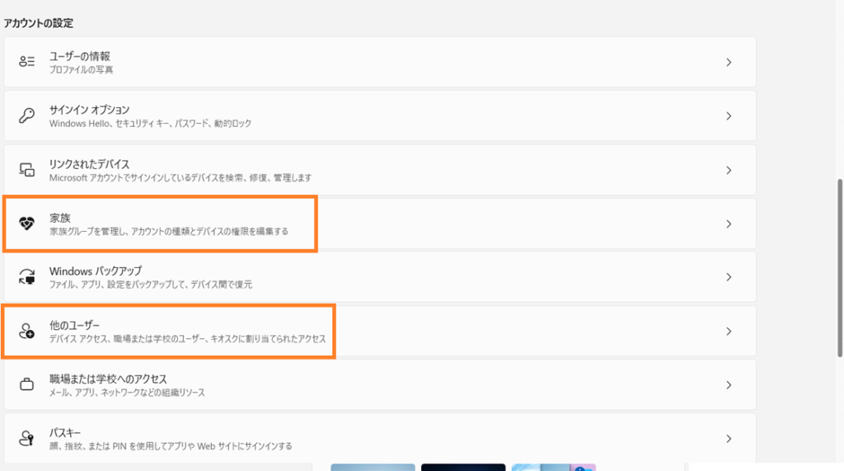Click the chevron on パスキー row

coord(729,439)
